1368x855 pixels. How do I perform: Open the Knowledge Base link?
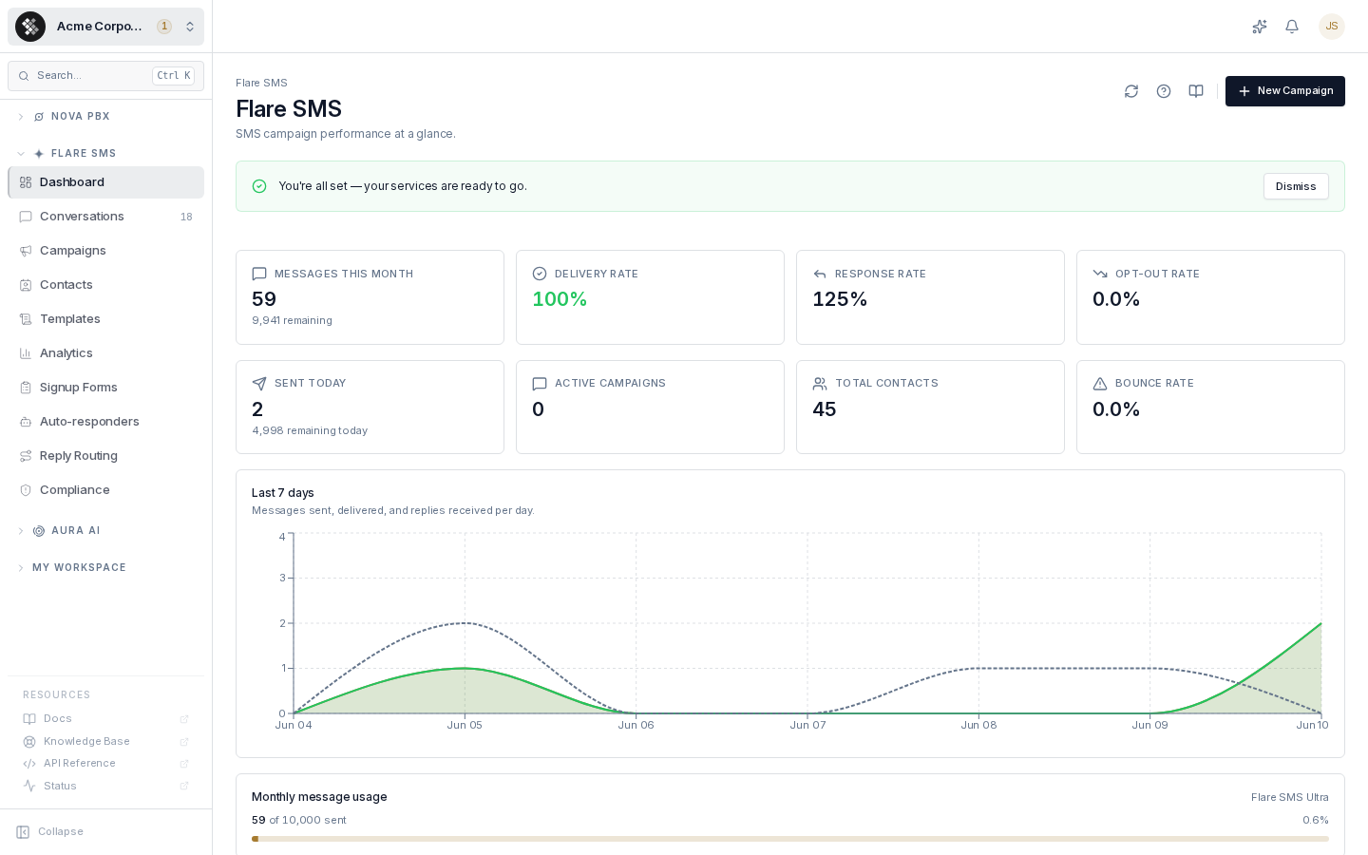105,742
